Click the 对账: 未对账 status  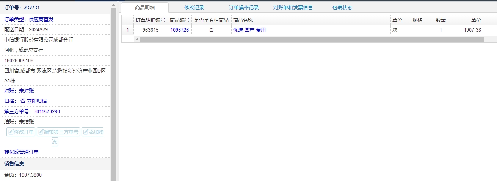[19, 91]
